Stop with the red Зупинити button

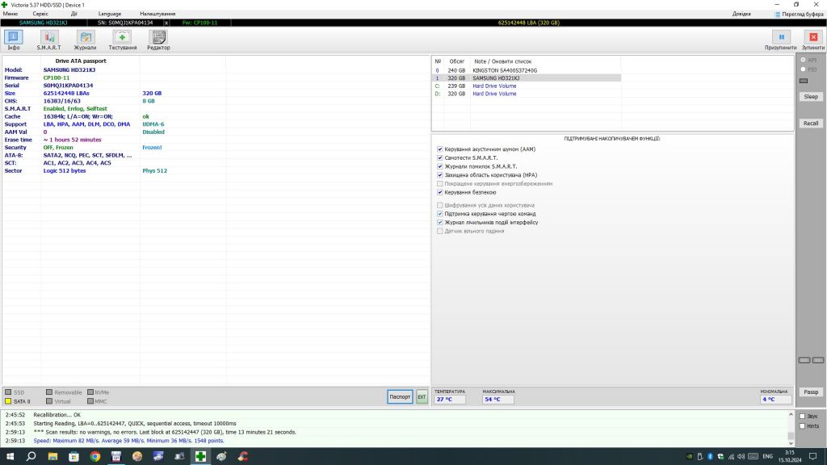[x=813, y=40]
